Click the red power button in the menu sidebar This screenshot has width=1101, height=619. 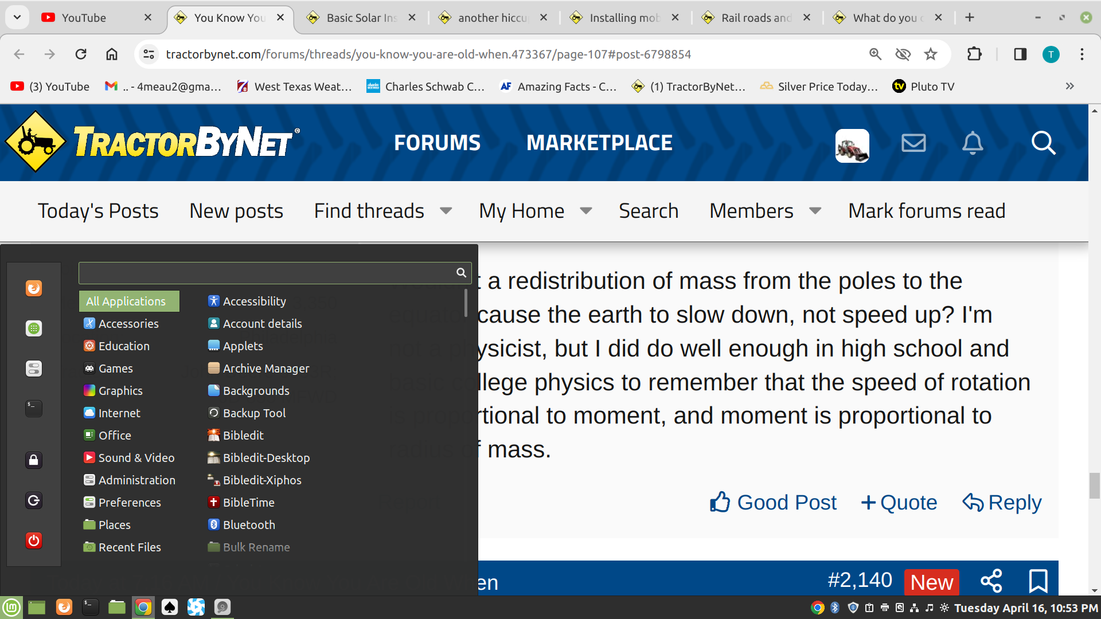click(x=34, y=540)
